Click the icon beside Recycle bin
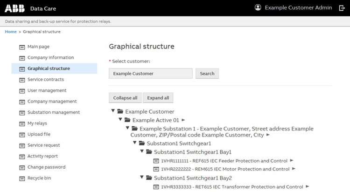 pos(22,178)
